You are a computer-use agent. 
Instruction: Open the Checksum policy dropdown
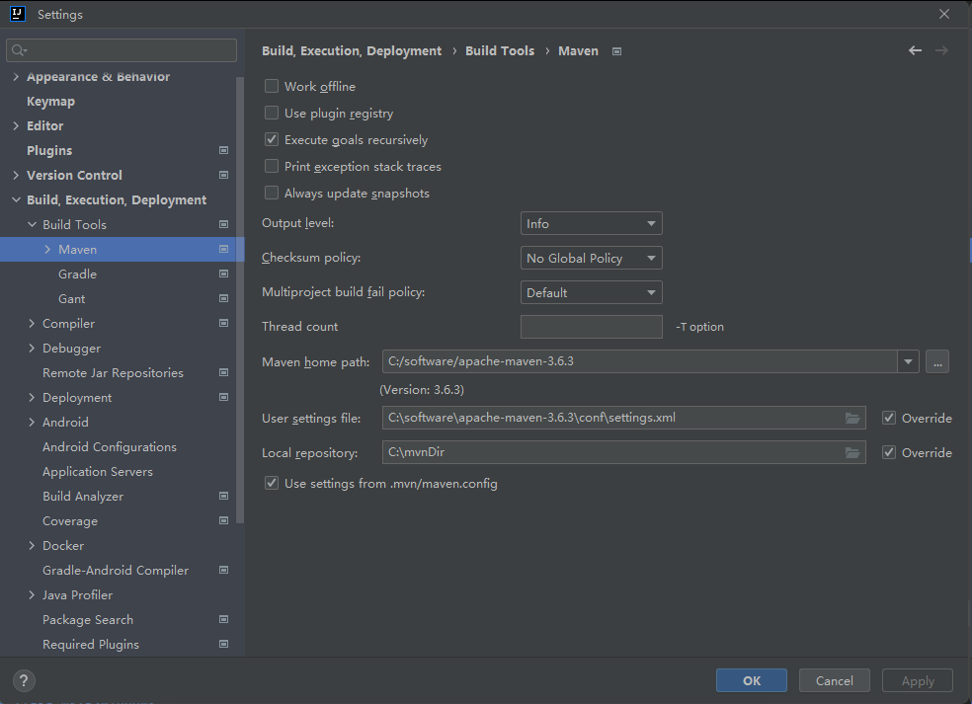(592, 258)
